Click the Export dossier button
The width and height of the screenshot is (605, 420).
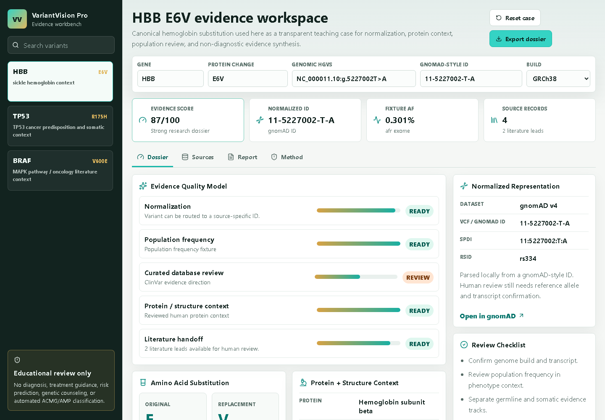[x=521, y=39]
